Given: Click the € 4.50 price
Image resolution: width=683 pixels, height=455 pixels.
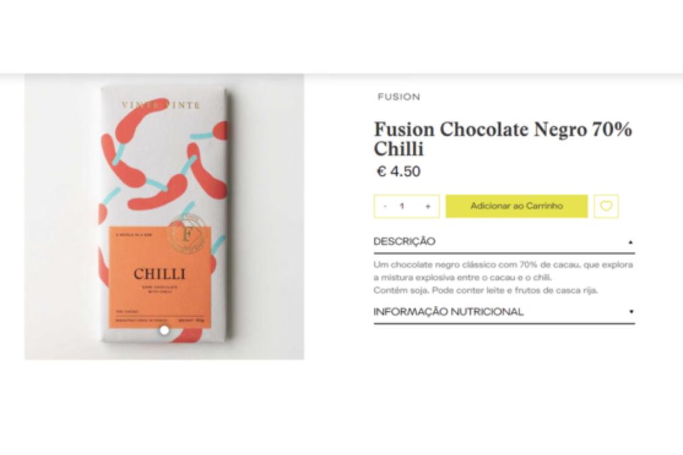Looking at the screenshot, I should click(399, 171).
